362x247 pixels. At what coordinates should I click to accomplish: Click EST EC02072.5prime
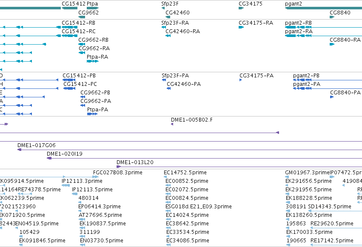click(x=187, y=190)
